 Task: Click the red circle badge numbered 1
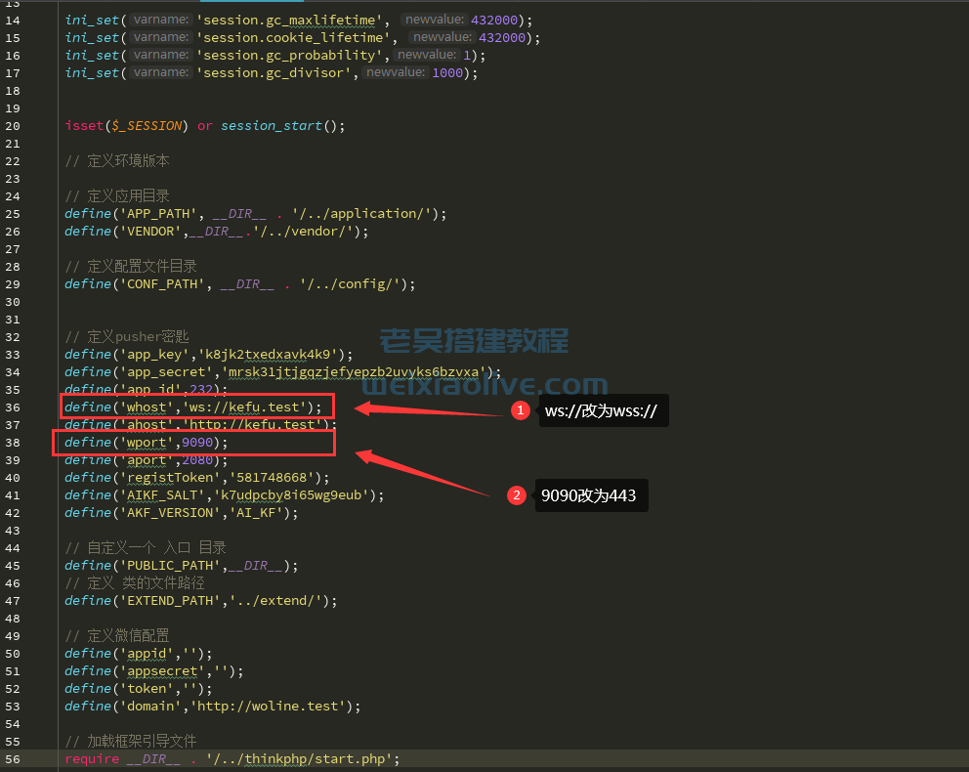click(521, 411)
